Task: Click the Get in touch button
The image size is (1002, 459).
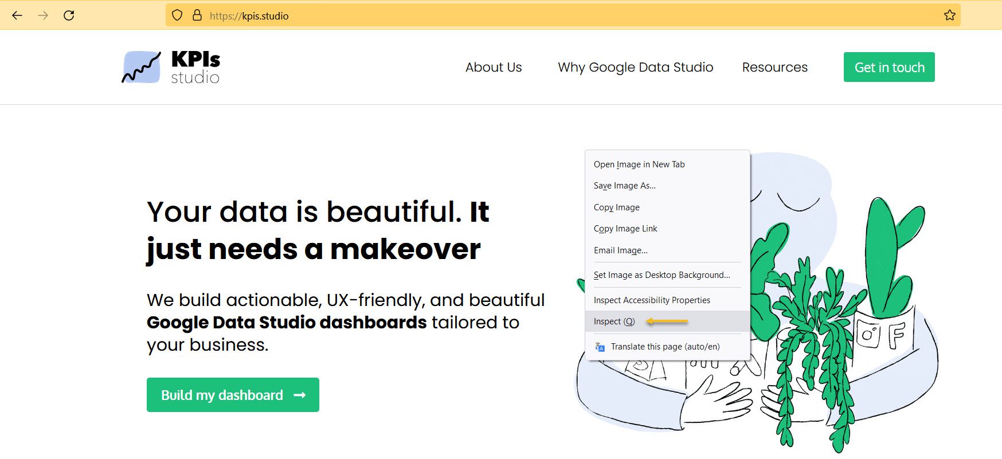Action: [x=889, y=67]
